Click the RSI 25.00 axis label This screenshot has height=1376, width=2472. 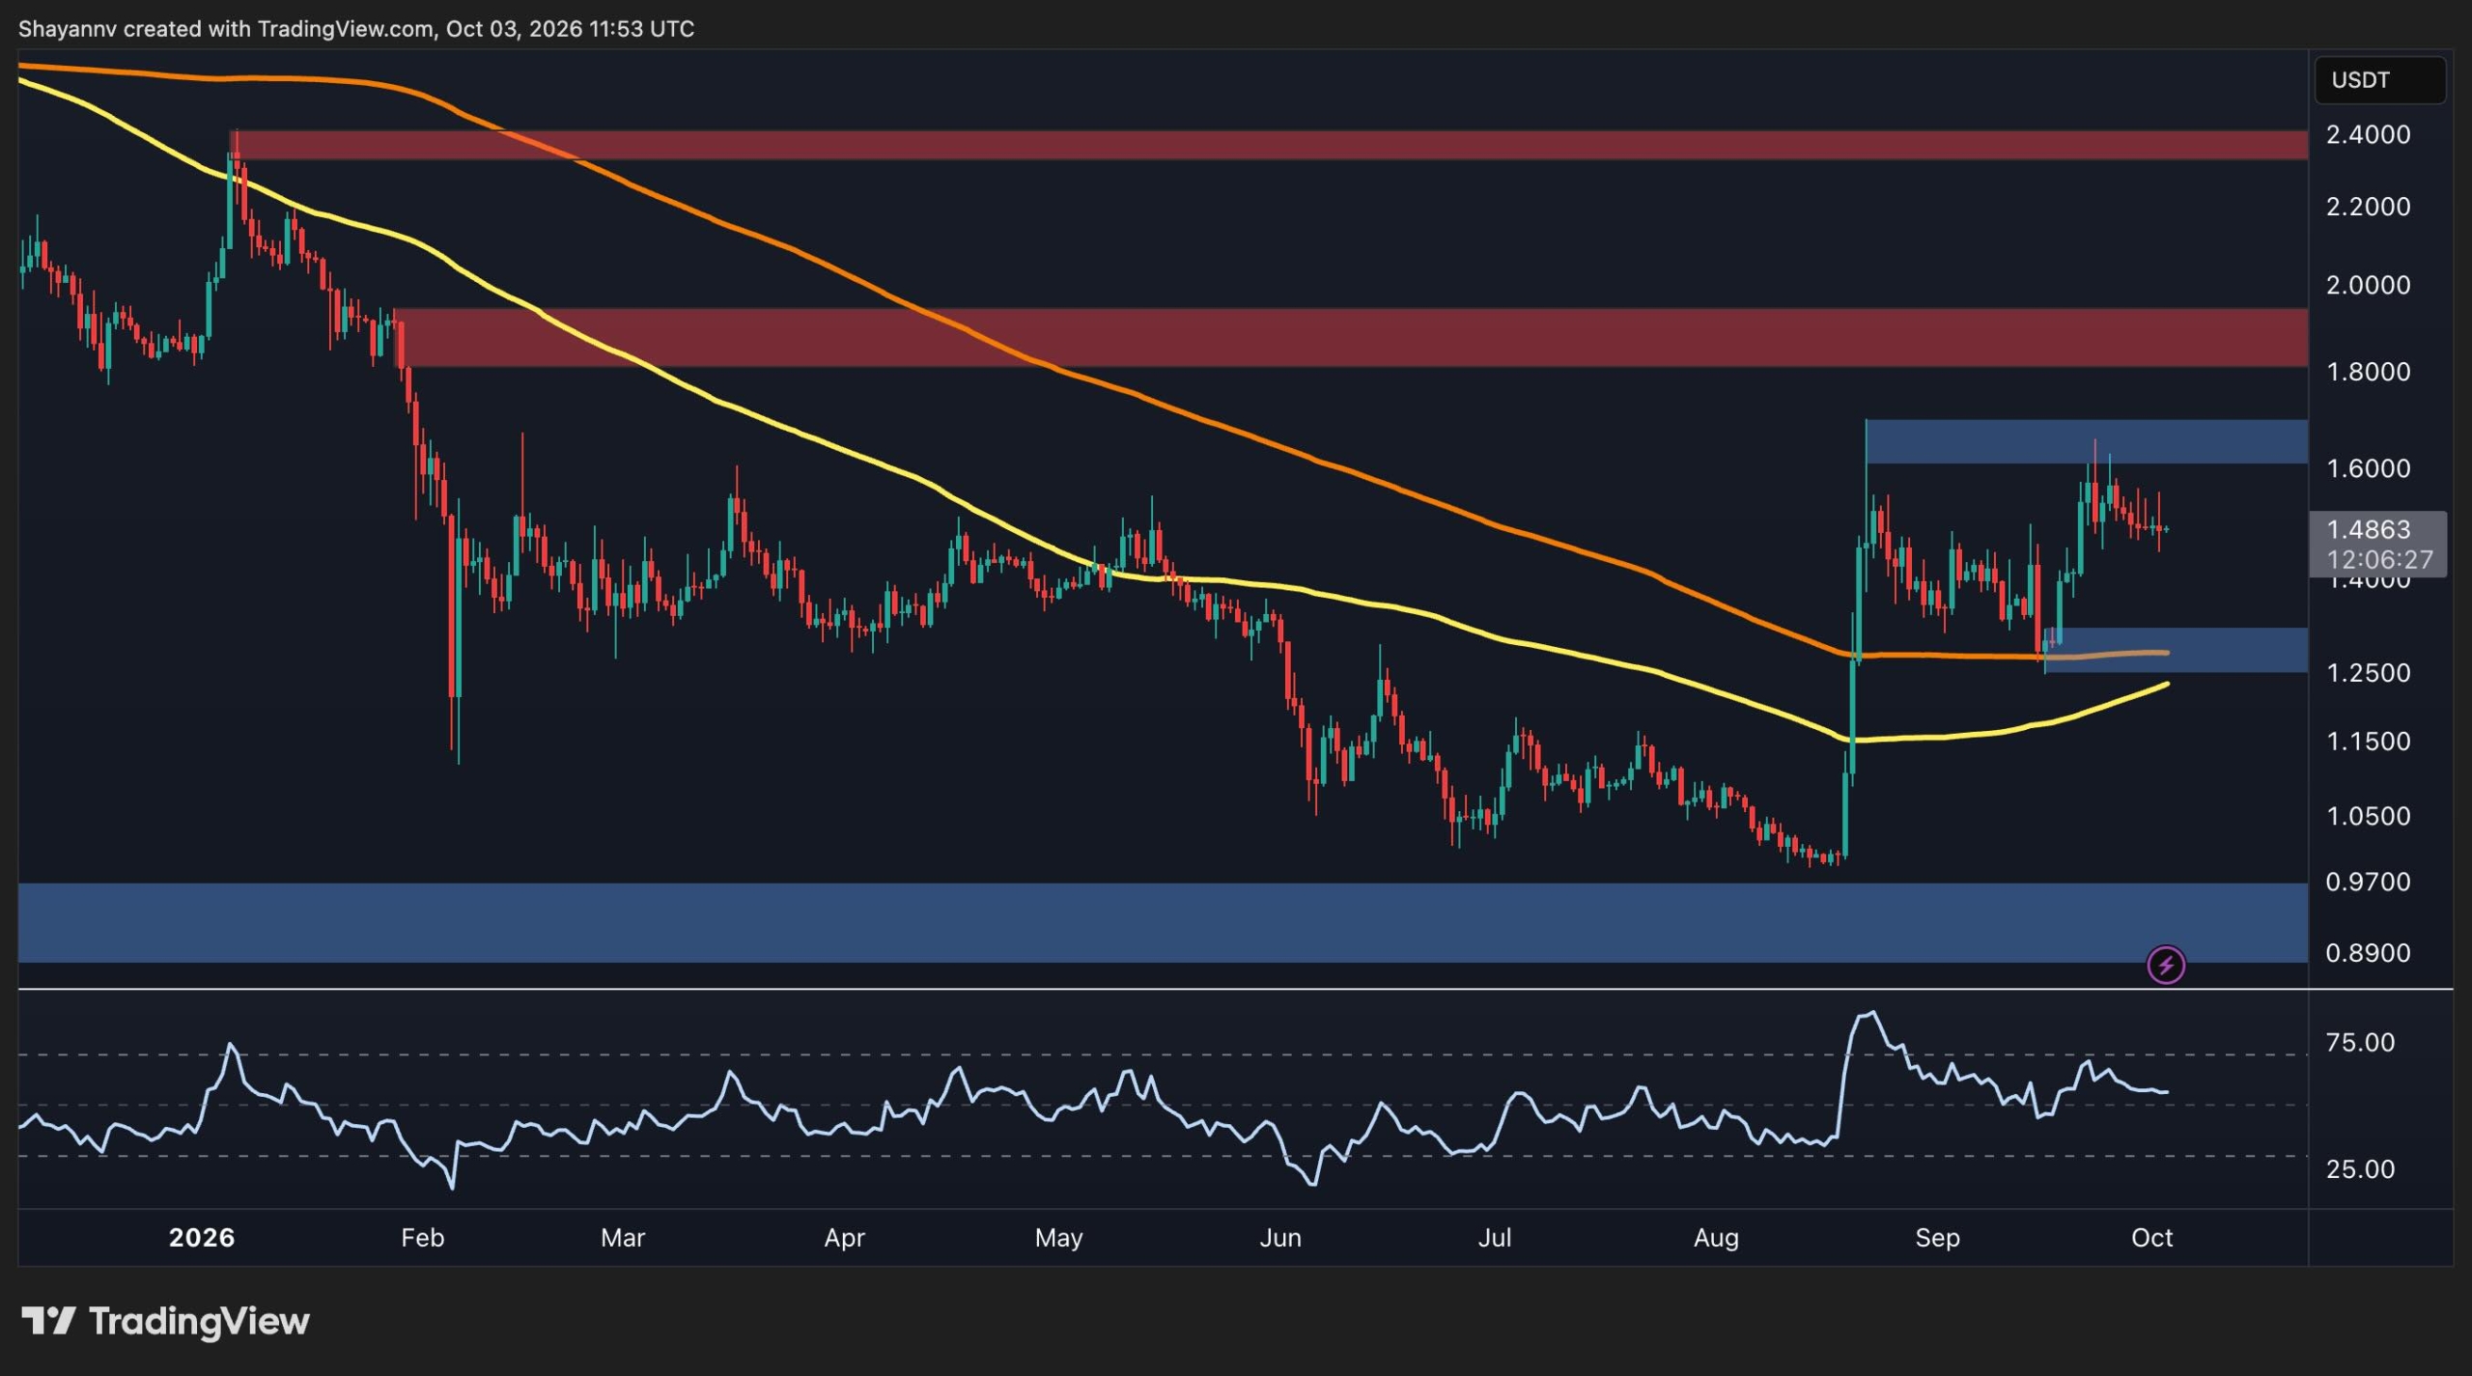click(x=2360, y=1169)
